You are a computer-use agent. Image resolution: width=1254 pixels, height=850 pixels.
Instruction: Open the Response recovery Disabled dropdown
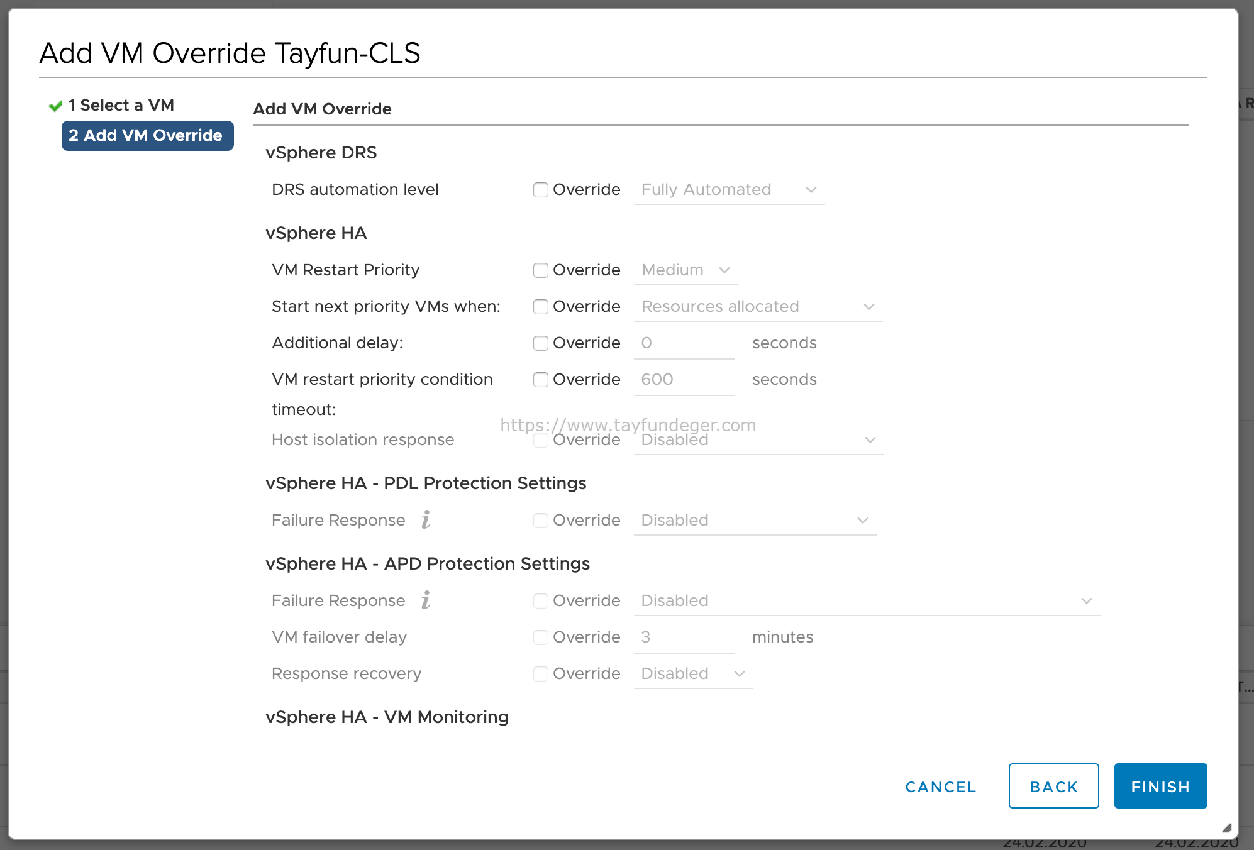(x=693, y=674)
